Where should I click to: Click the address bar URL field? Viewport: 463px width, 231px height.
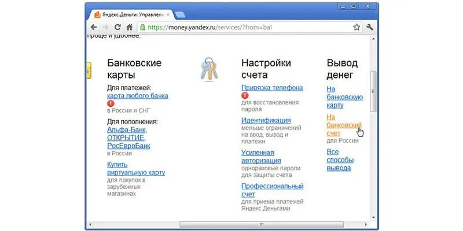click(250, 27)
